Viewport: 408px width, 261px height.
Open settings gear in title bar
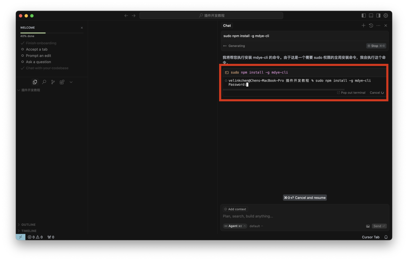point(386,16)
